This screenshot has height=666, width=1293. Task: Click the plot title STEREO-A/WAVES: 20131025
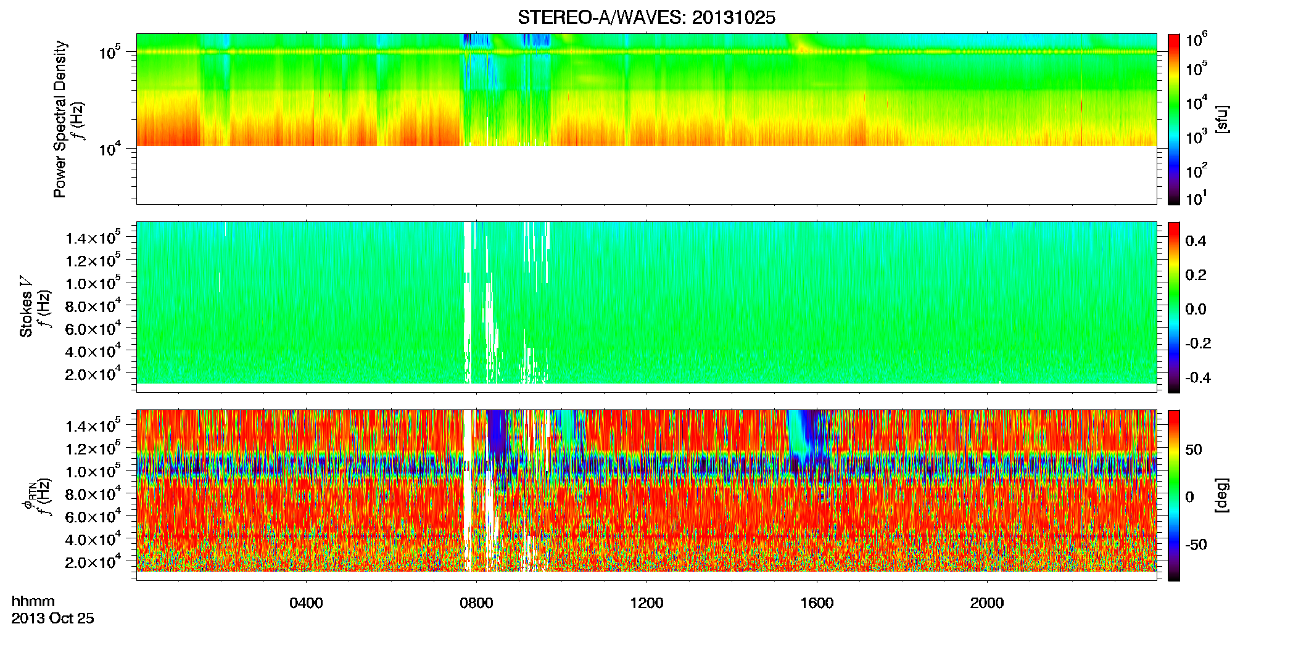pyautogui.click(x=646, y=18)
